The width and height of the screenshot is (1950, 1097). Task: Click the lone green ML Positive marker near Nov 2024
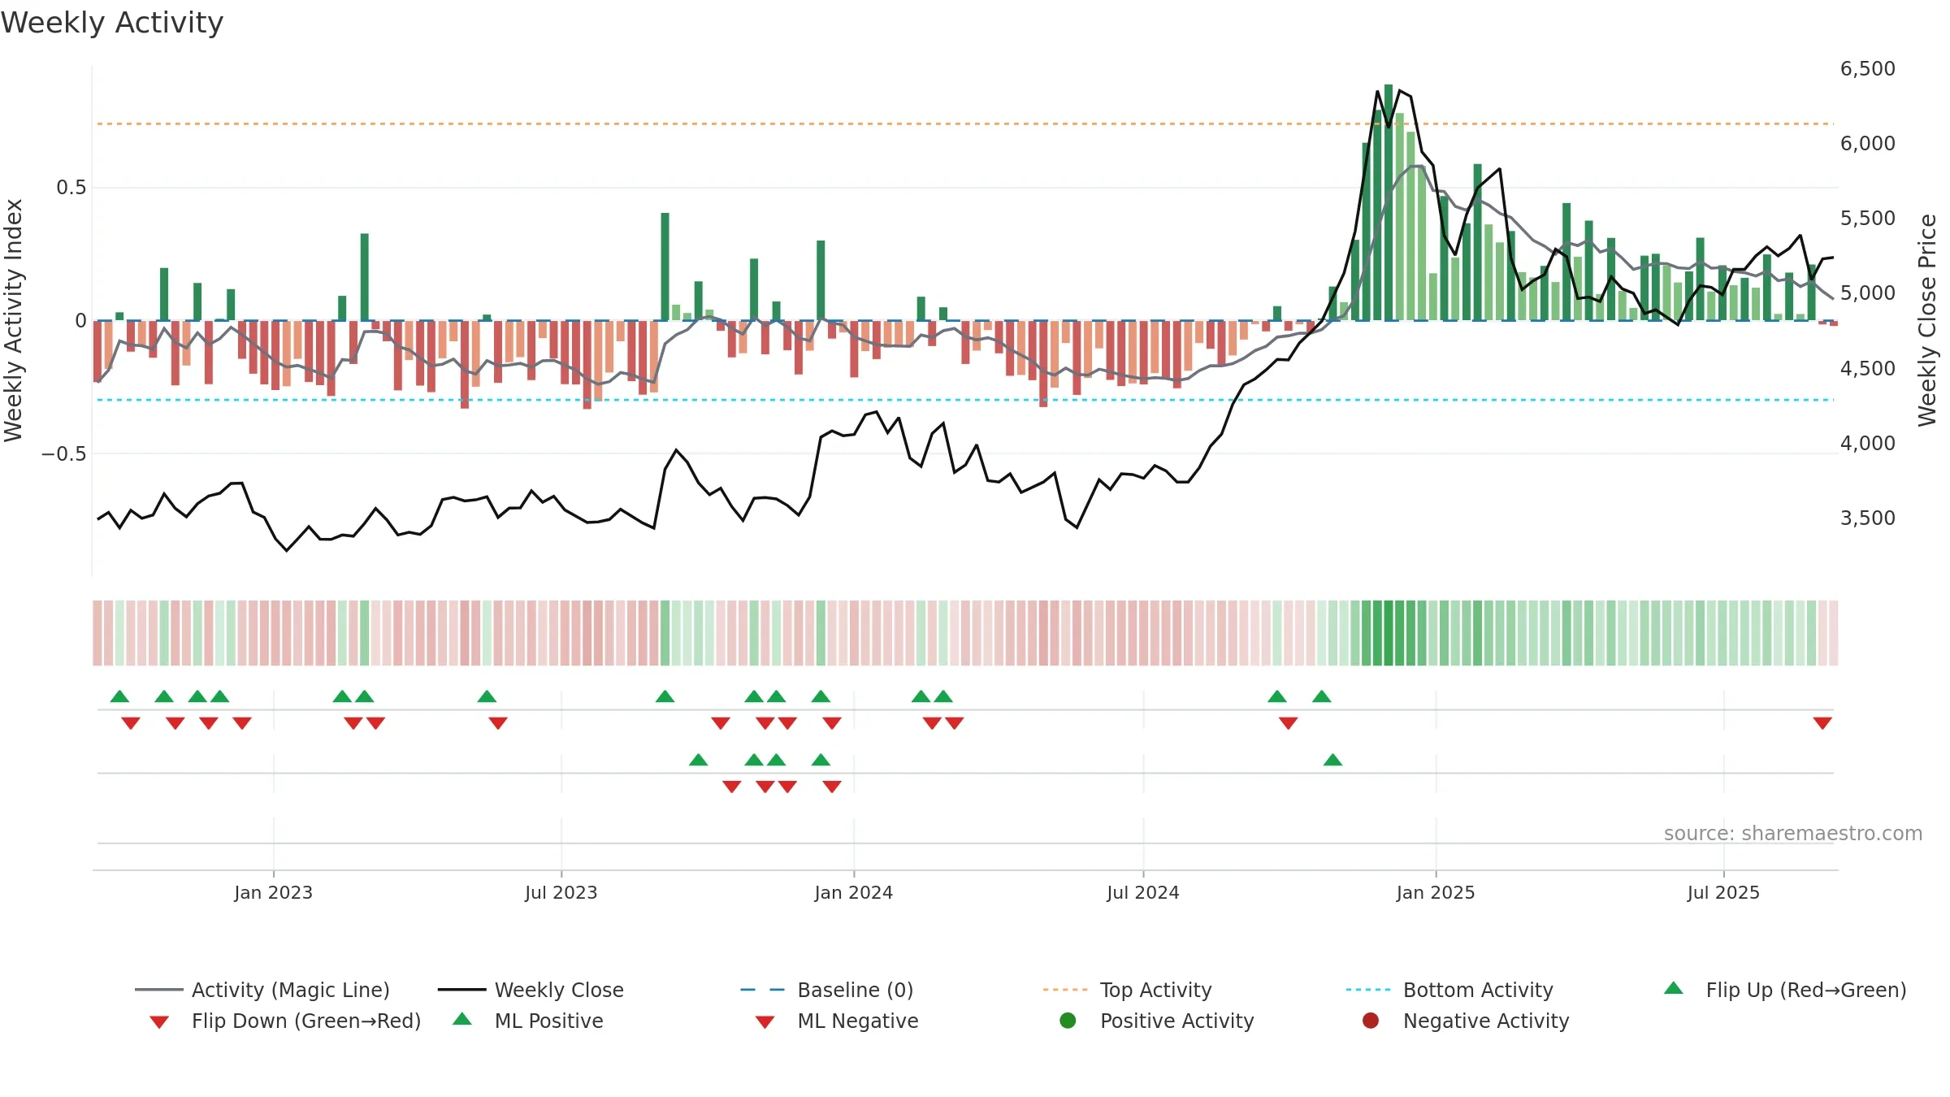(1332, 760)
